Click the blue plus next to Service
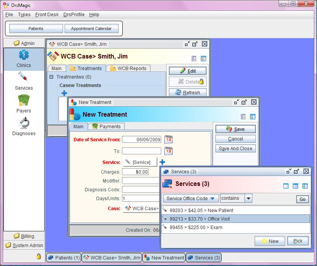The width and height of the screenshot is (317, 266). [162, 162]
